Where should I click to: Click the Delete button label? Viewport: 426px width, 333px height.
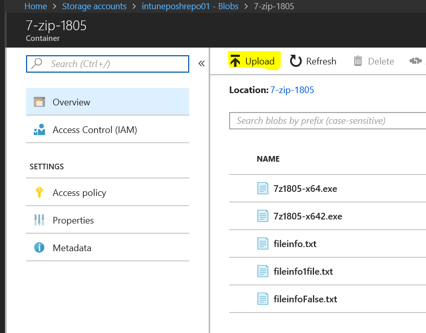coord(381,61)
